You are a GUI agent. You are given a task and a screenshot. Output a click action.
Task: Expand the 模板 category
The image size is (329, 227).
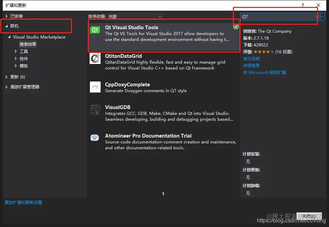point(16,66)
